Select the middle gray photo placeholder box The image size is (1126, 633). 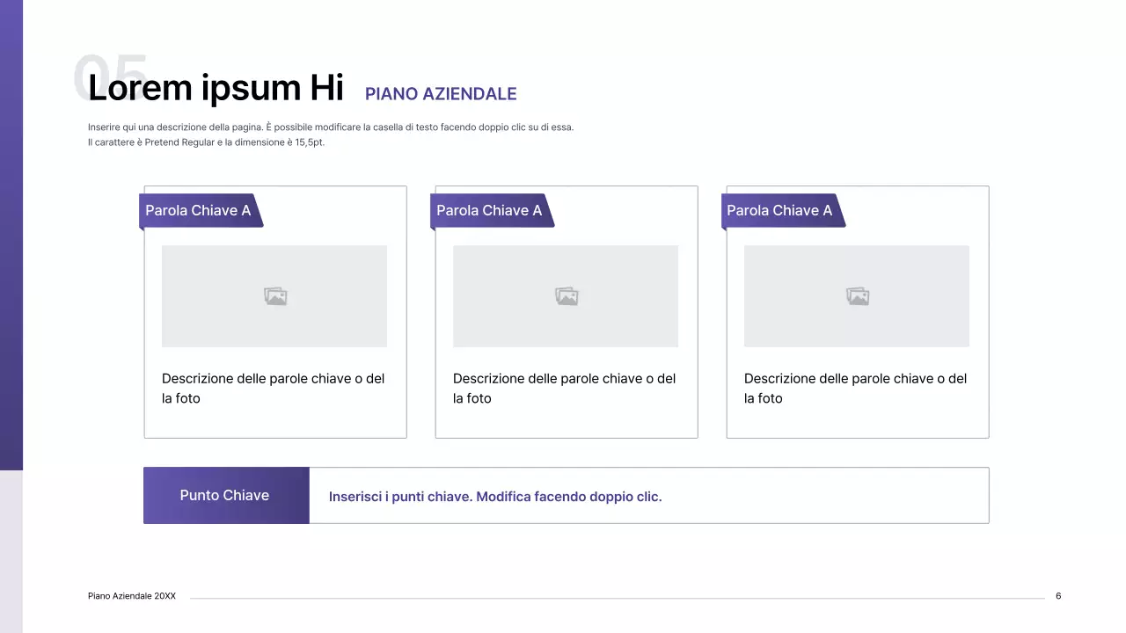(x=566, y=296)
